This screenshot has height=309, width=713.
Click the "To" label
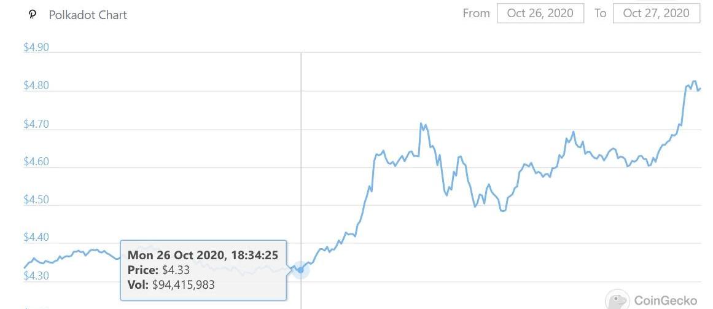coord(600,13)
